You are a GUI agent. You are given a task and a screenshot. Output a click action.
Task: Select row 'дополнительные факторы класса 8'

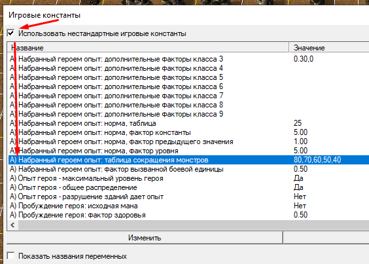[188, 105]
